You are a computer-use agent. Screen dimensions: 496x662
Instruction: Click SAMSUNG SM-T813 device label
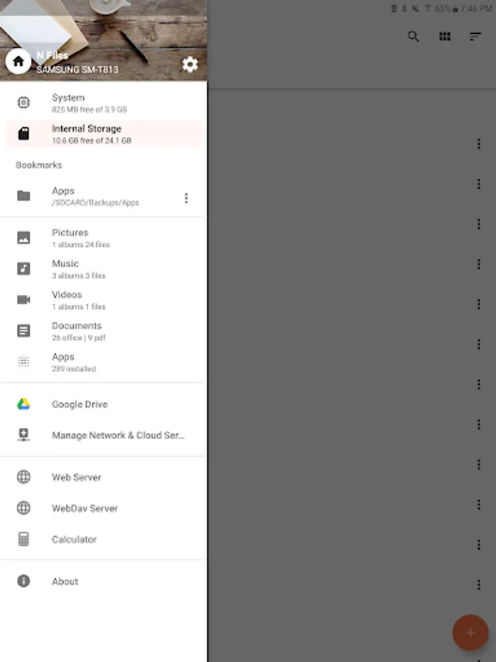[x=77, y=69]
